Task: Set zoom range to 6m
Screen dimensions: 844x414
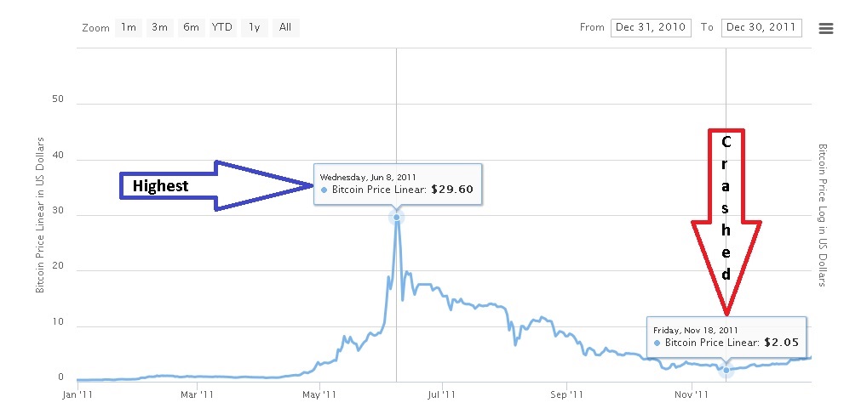Action: [191, 27]
